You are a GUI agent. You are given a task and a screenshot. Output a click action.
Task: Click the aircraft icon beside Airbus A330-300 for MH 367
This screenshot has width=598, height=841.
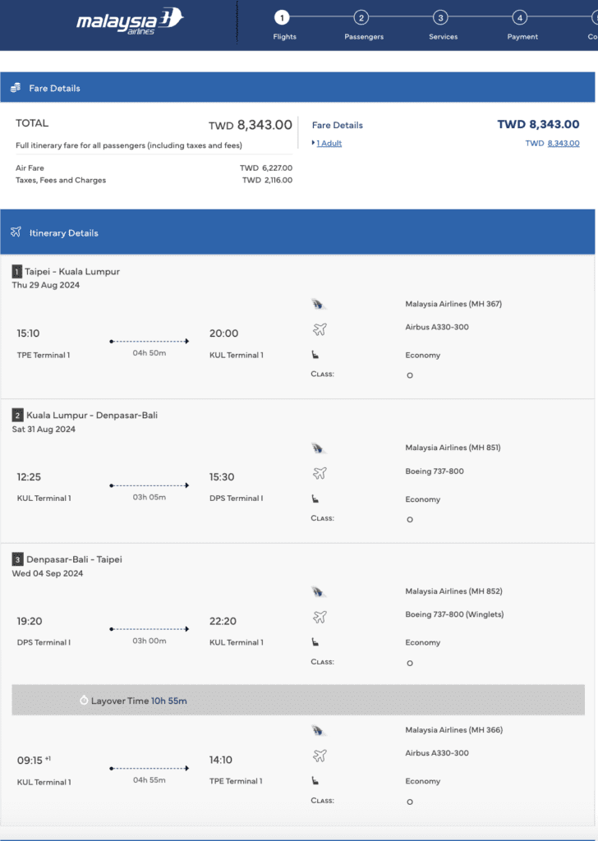click(x=320, y=329)
